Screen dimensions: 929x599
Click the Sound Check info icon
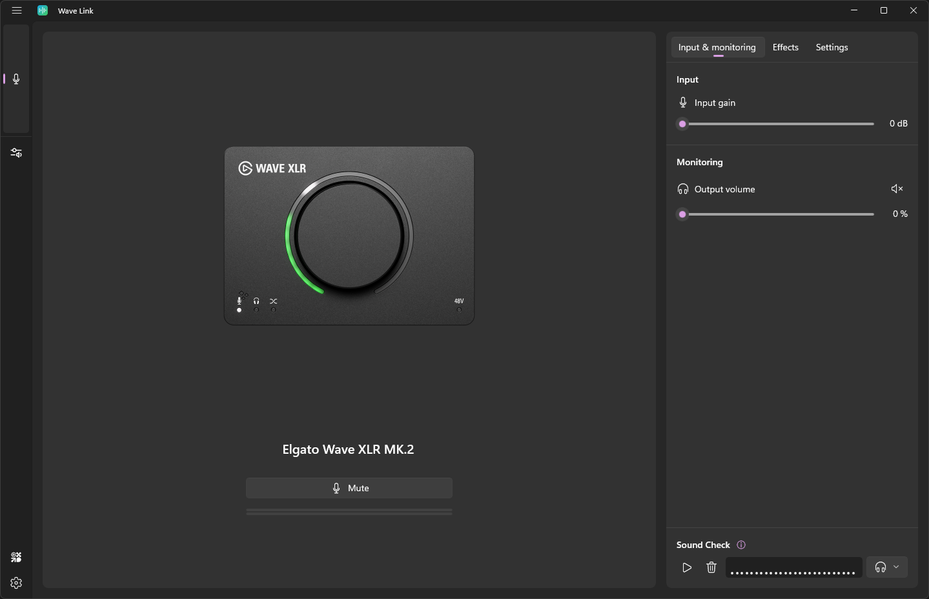pos(741,545)
